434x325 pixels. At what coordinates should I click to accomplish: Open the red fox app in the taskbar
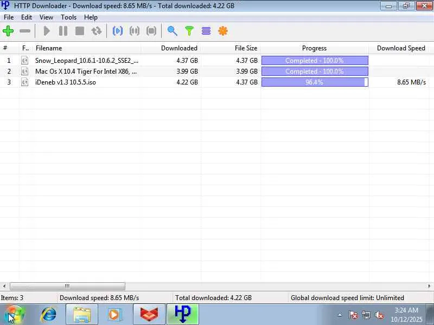pyautogui.click(x=149, y=315)
